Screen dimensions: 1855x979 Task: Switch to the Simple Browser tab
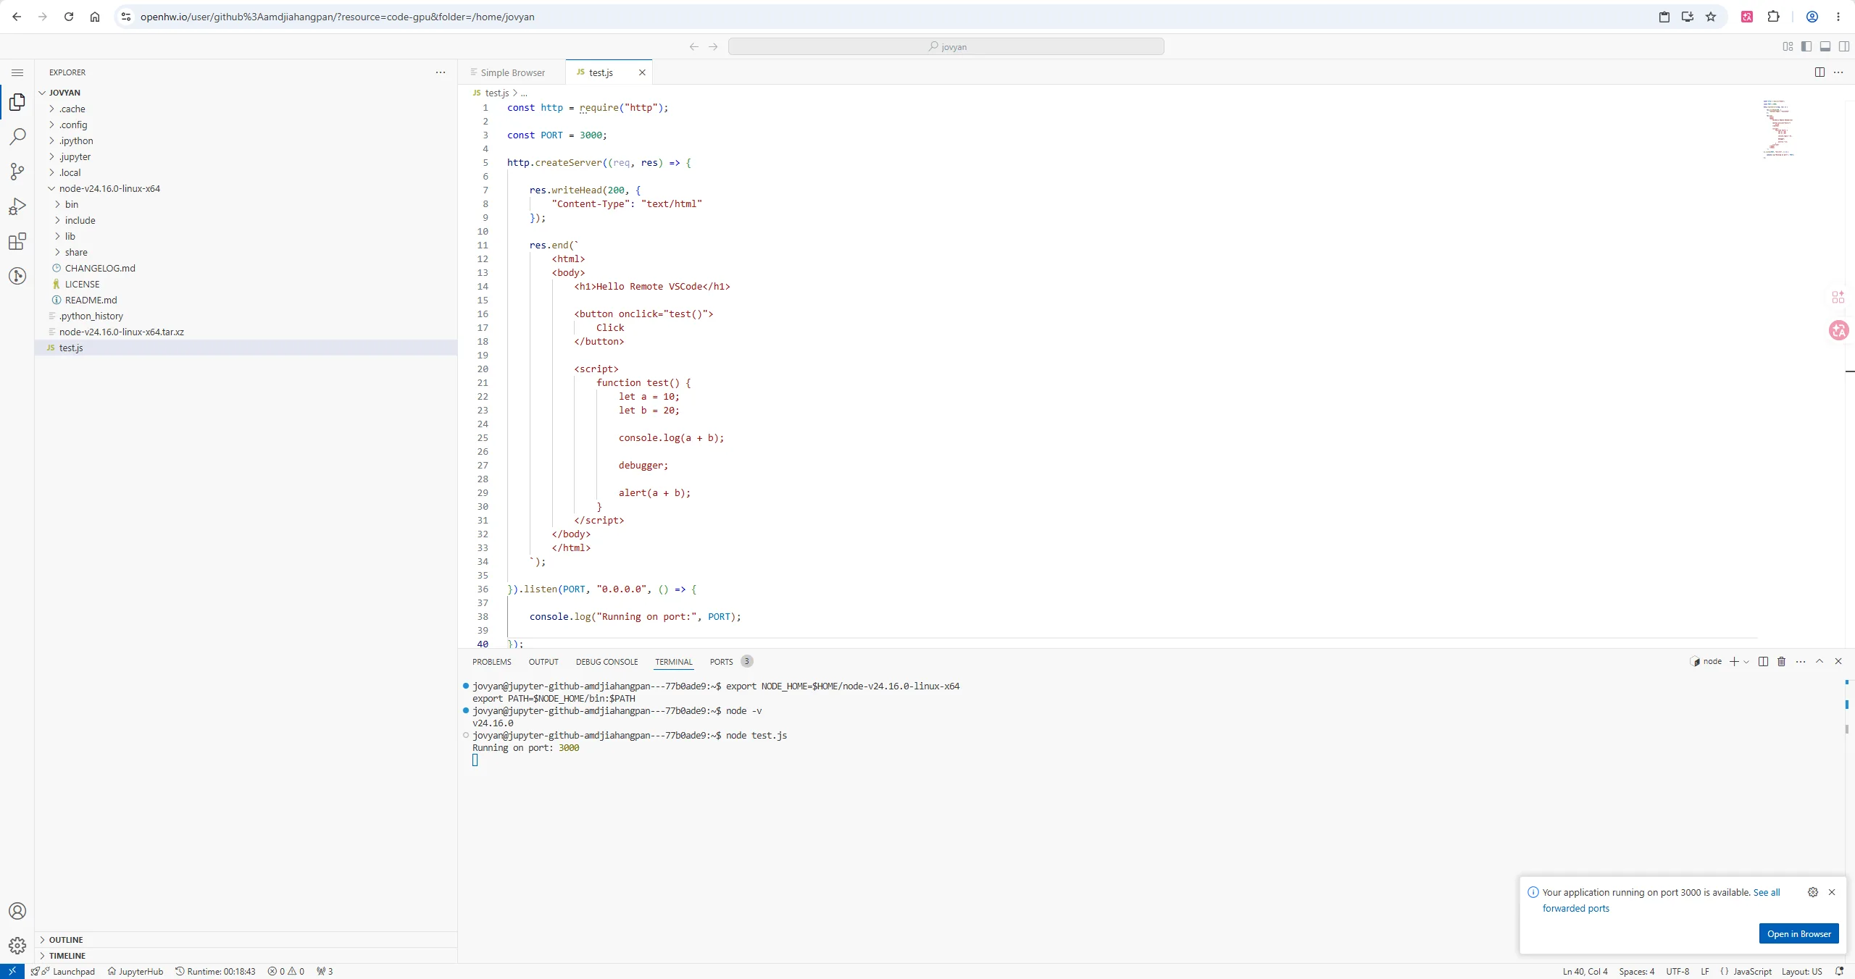[512, 72]
